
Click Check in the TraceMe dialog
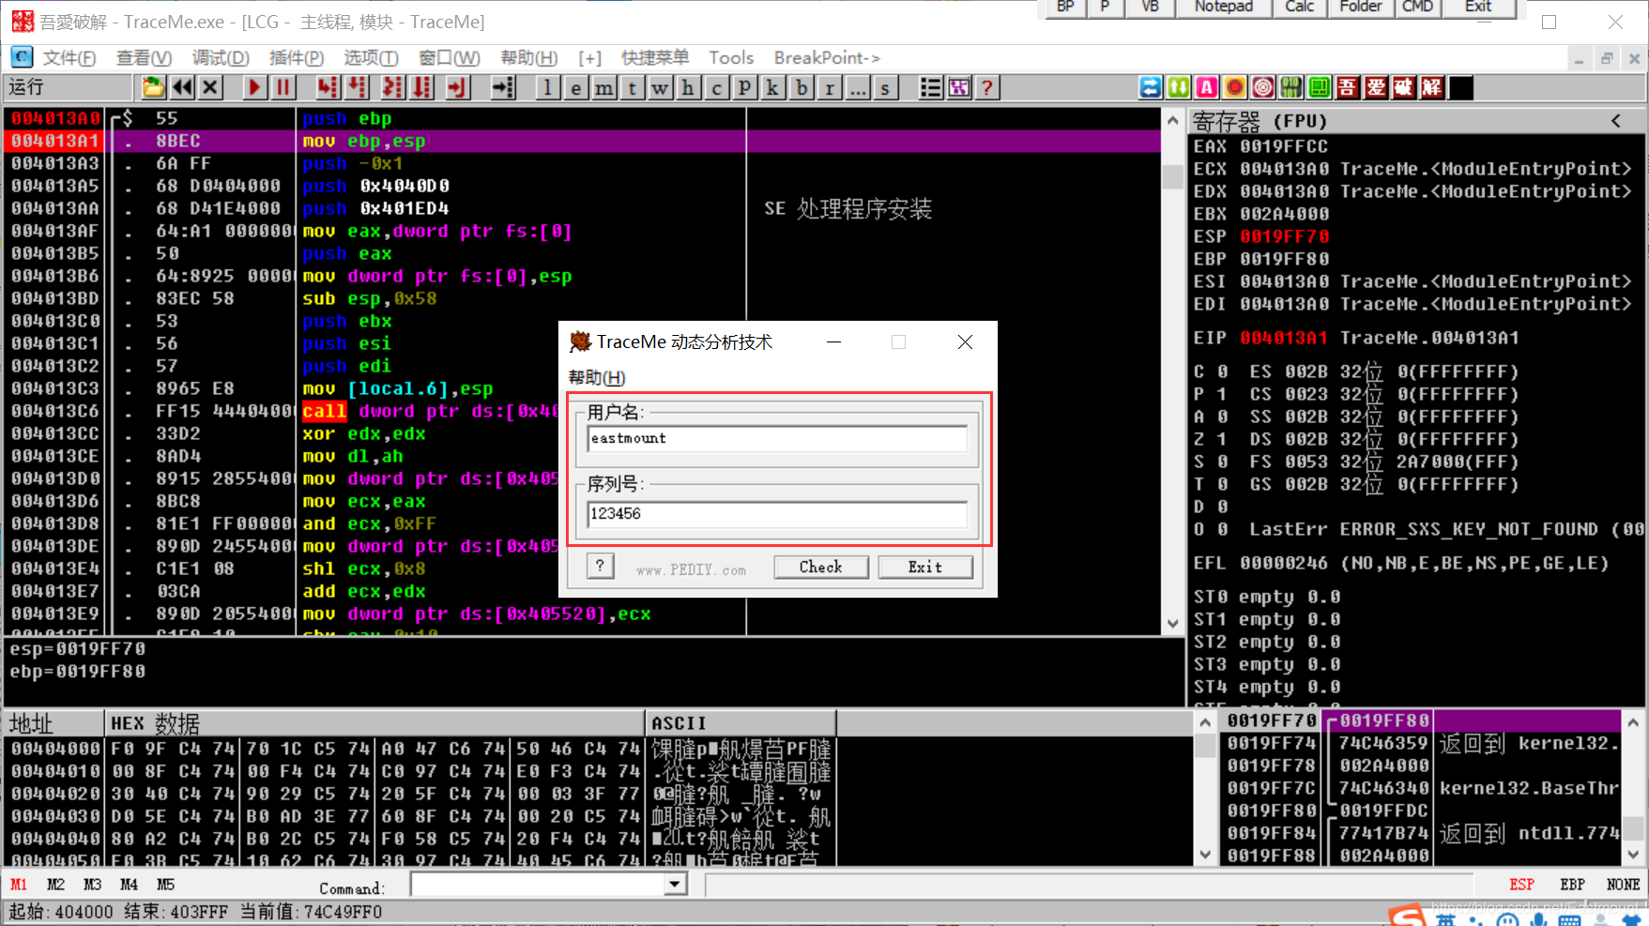click(821, 568)
